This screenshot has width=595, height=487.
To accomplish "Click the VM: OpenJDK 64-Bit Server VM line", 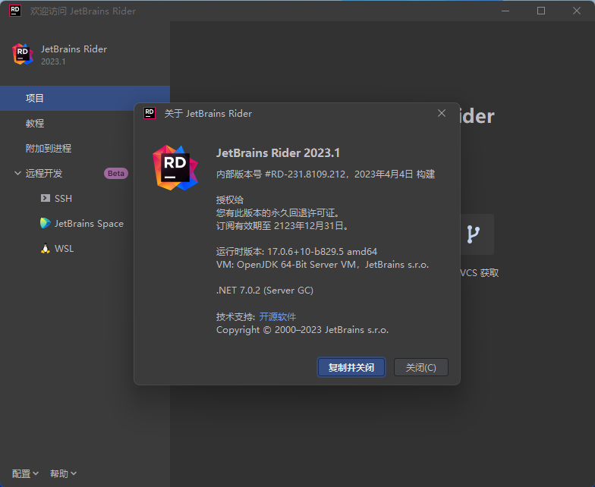I will click(323, 264).
